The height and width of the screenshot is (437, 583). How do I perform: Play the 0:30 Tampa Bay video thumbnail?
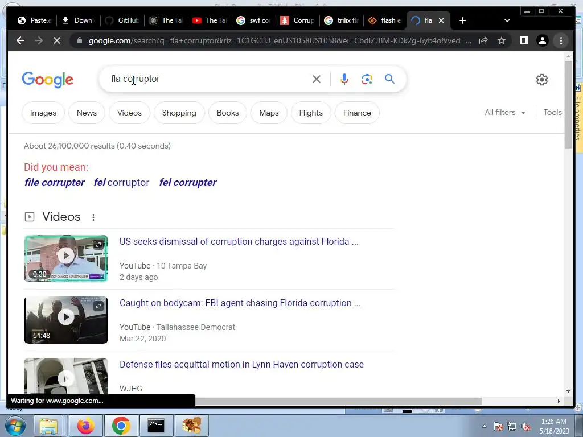[66, 259]
